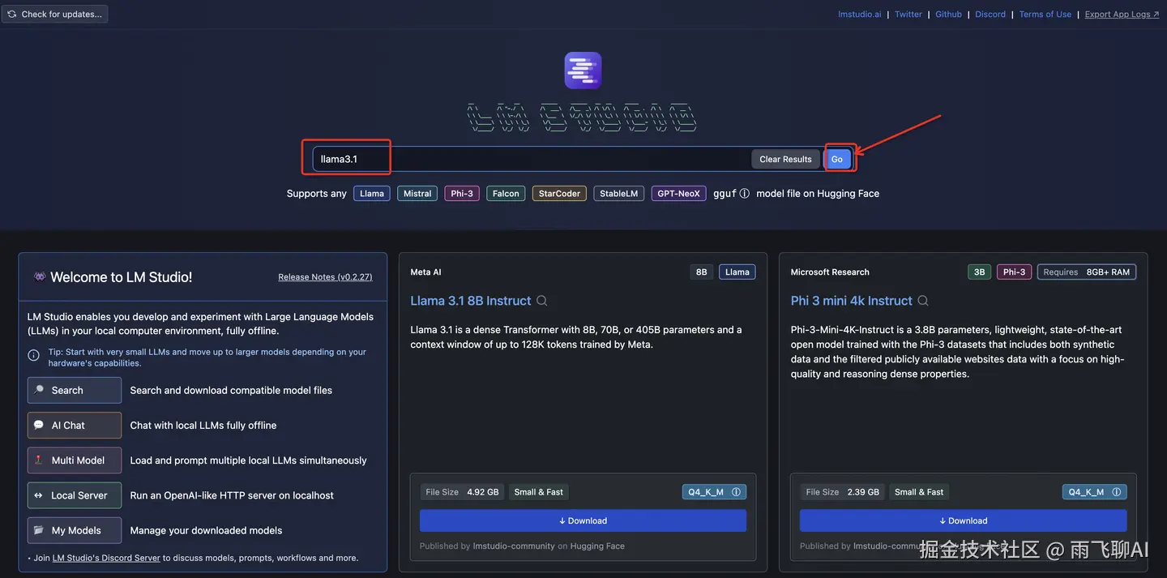This screenshot has height=578, width=1167.
Task: Click Q4_K_M quantization badge on Phi 3 card
Action: (x=1094, y=492)
